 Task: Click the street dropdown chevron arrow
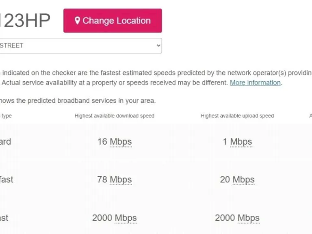pos(158,45)
